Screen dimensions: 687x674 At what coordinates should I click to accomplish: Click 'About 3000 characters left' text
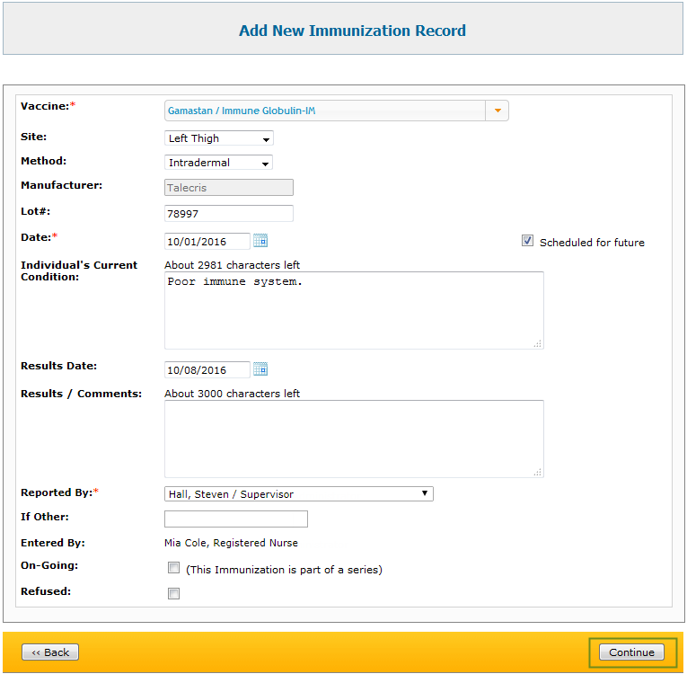[232, 394]
